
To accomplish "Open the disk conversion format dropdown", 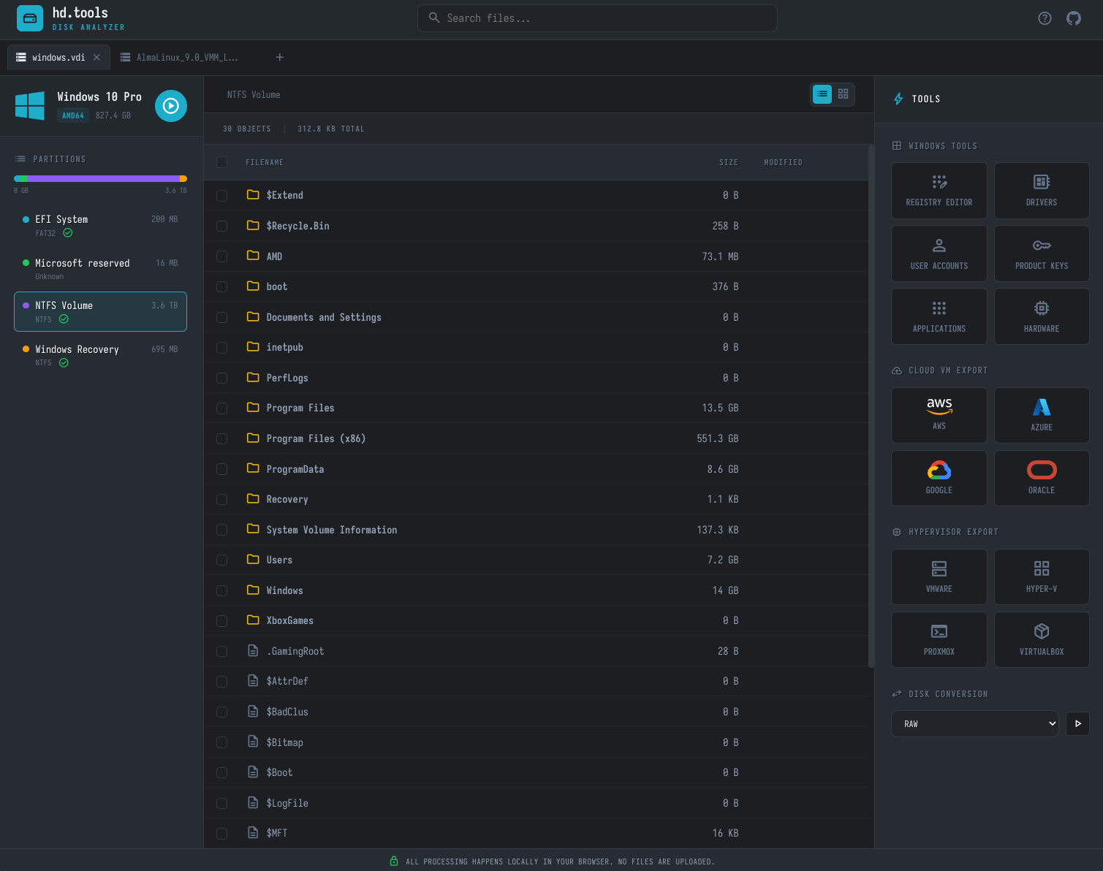I will [974, 723].
